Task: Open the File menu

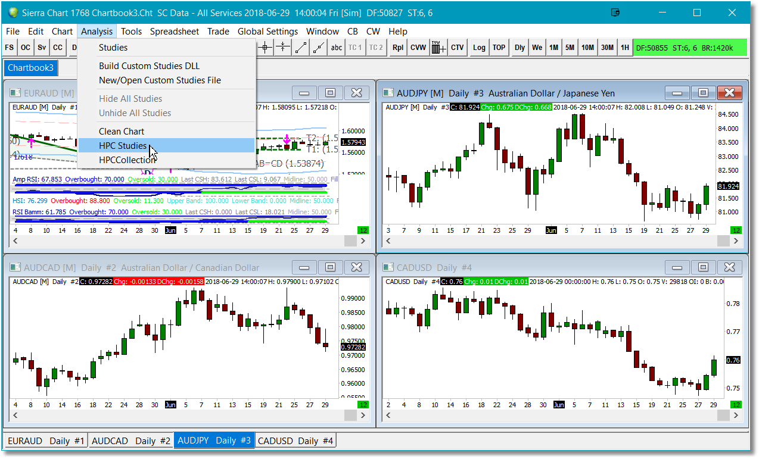Action: pyautogui.click(x=13, y=32)
